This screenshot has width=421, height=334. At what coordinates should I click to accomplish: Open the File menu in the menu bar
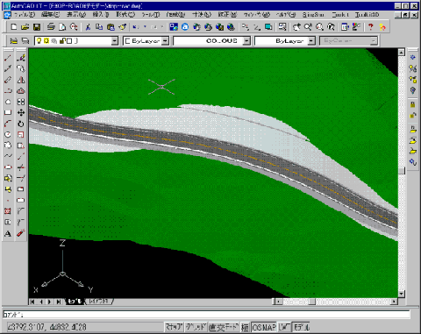click(x=25, y=14)
